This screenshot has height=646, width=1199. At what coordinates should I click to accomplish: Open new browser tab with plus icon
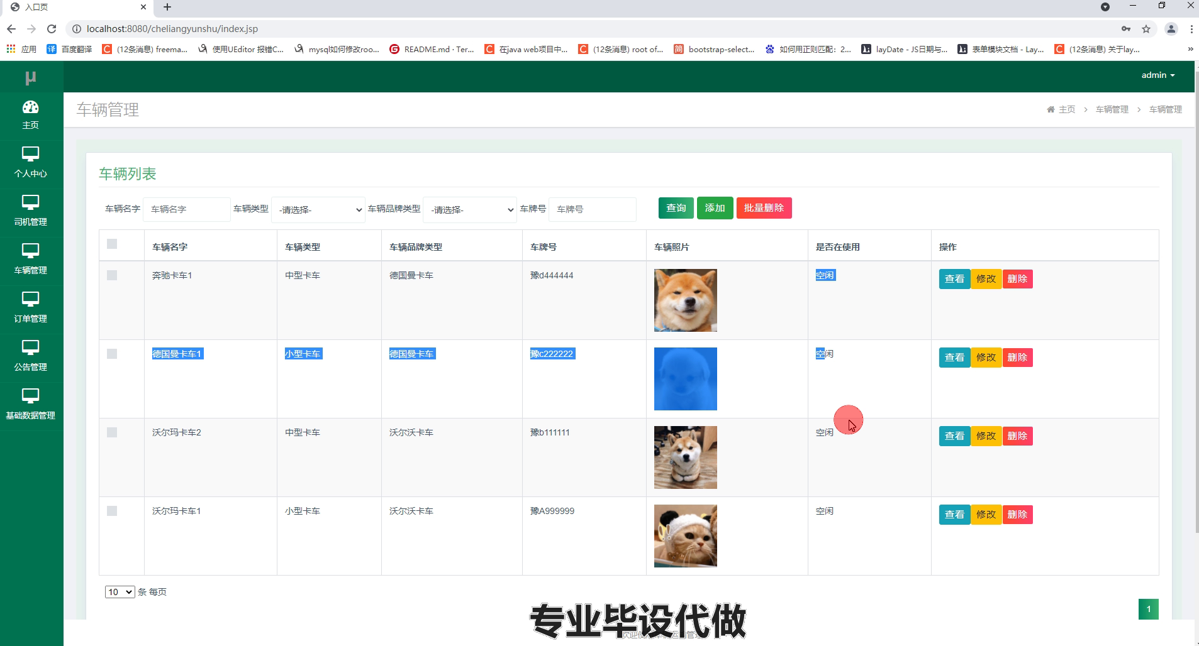coord(167,7)
